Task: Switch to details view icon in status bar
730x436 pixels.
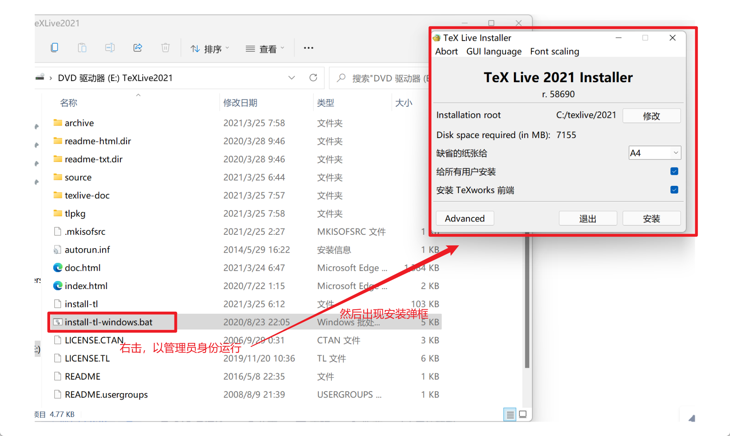Action: [x=510, y=414]
